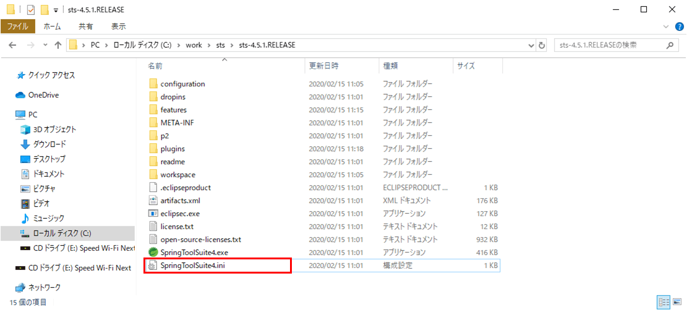687x310 pixels.
Task: Go up one folder level arrow
Action: click(58, 45)
